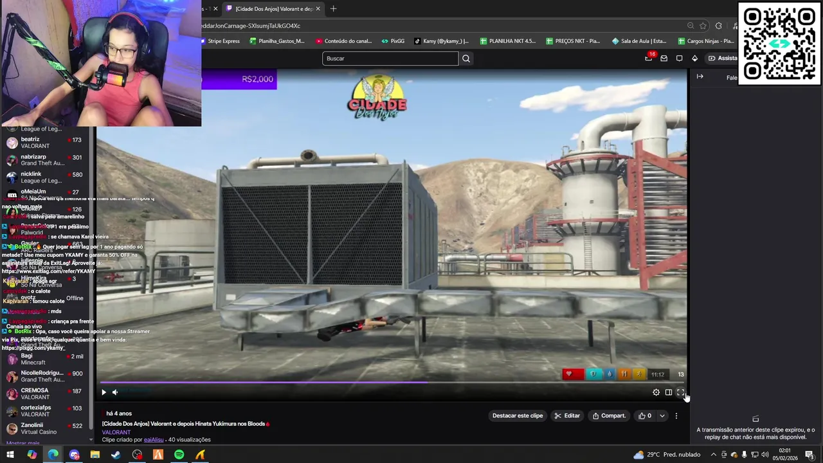This screenshot has height=463, width=823.
Task: Enter fullscreen on the clip player
Action: (x=680, y=392)
